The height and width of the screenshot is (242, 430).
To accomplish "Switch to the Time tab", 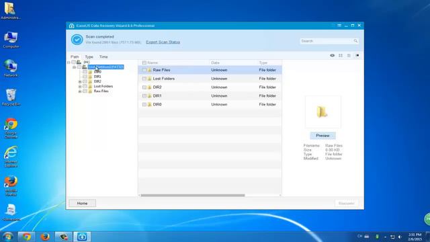I will [x=103, y=56].
